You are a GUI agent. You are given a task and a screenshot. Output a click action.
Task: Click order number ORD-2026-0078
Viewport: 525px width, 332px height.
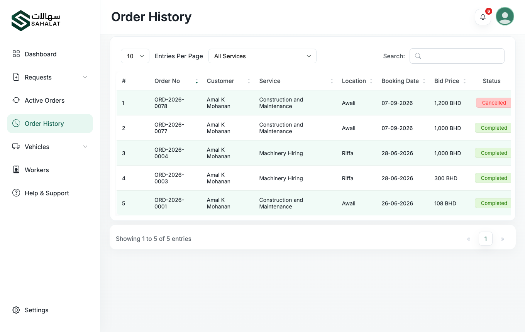point(169,103)
